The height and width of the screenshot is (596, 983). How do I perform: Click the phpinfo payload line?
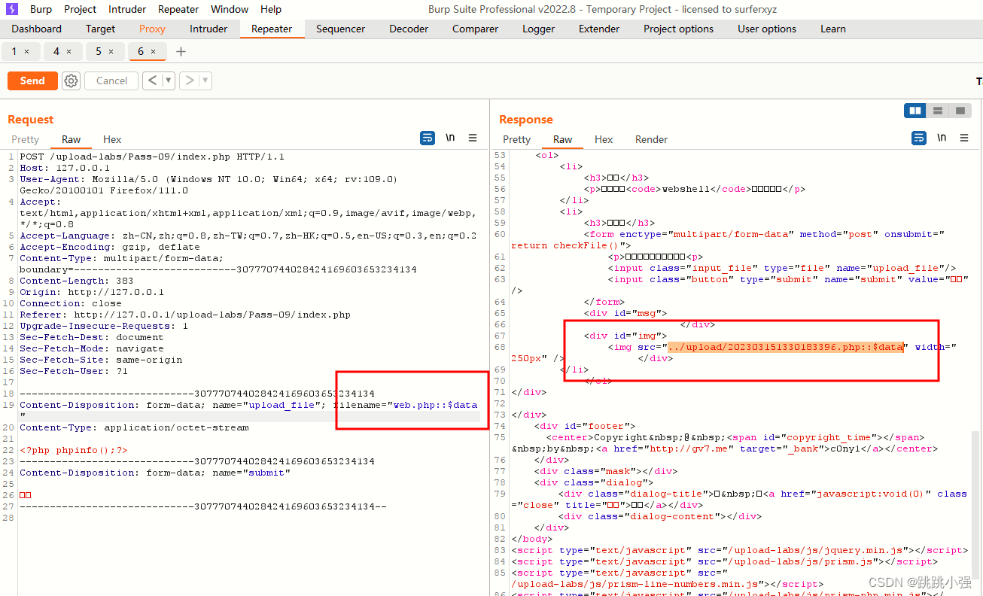tap(74, 450)
